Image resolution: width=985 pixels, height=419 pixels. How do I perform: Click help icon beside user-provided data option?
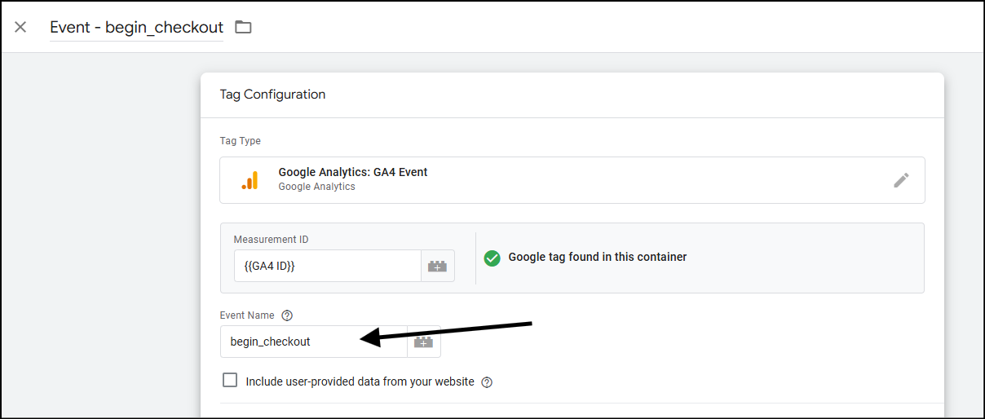(487, 382)
